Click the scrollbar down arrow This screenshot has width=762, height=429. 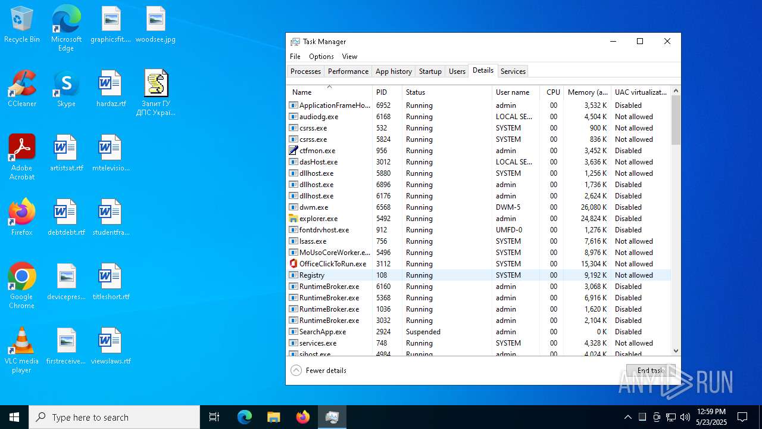(676, 351)
